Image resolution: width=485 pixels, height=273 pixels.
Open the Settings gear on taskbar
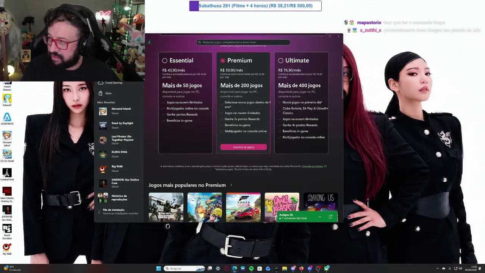pos(218,268)
